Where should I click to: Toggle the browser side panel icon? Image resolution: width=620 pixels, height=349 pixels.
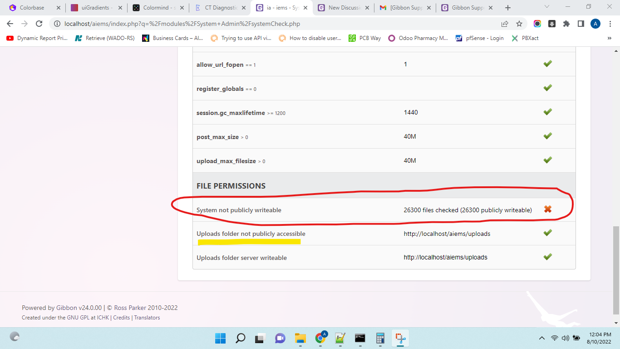click(x=581, y=24)
